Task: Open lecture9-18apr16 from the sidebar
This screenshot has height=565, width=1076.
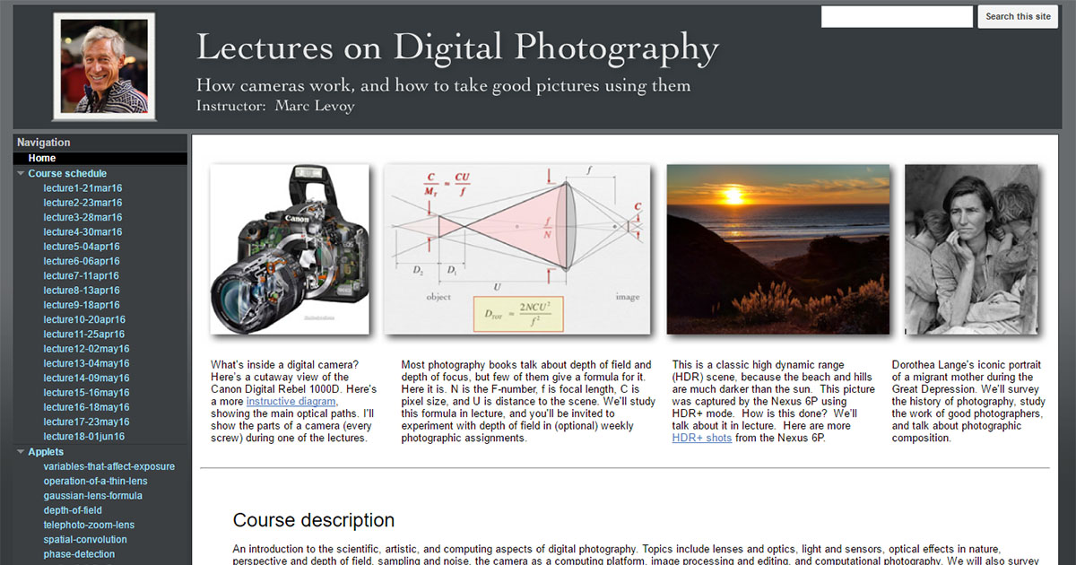Action: 80,304
